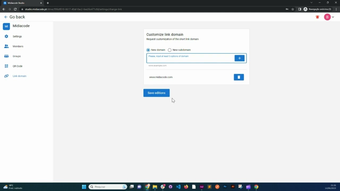The height and width of the screenshot is (191, 340).
Task: Open Visual Studio Code from the taskbar
Action: coord(178,187)
